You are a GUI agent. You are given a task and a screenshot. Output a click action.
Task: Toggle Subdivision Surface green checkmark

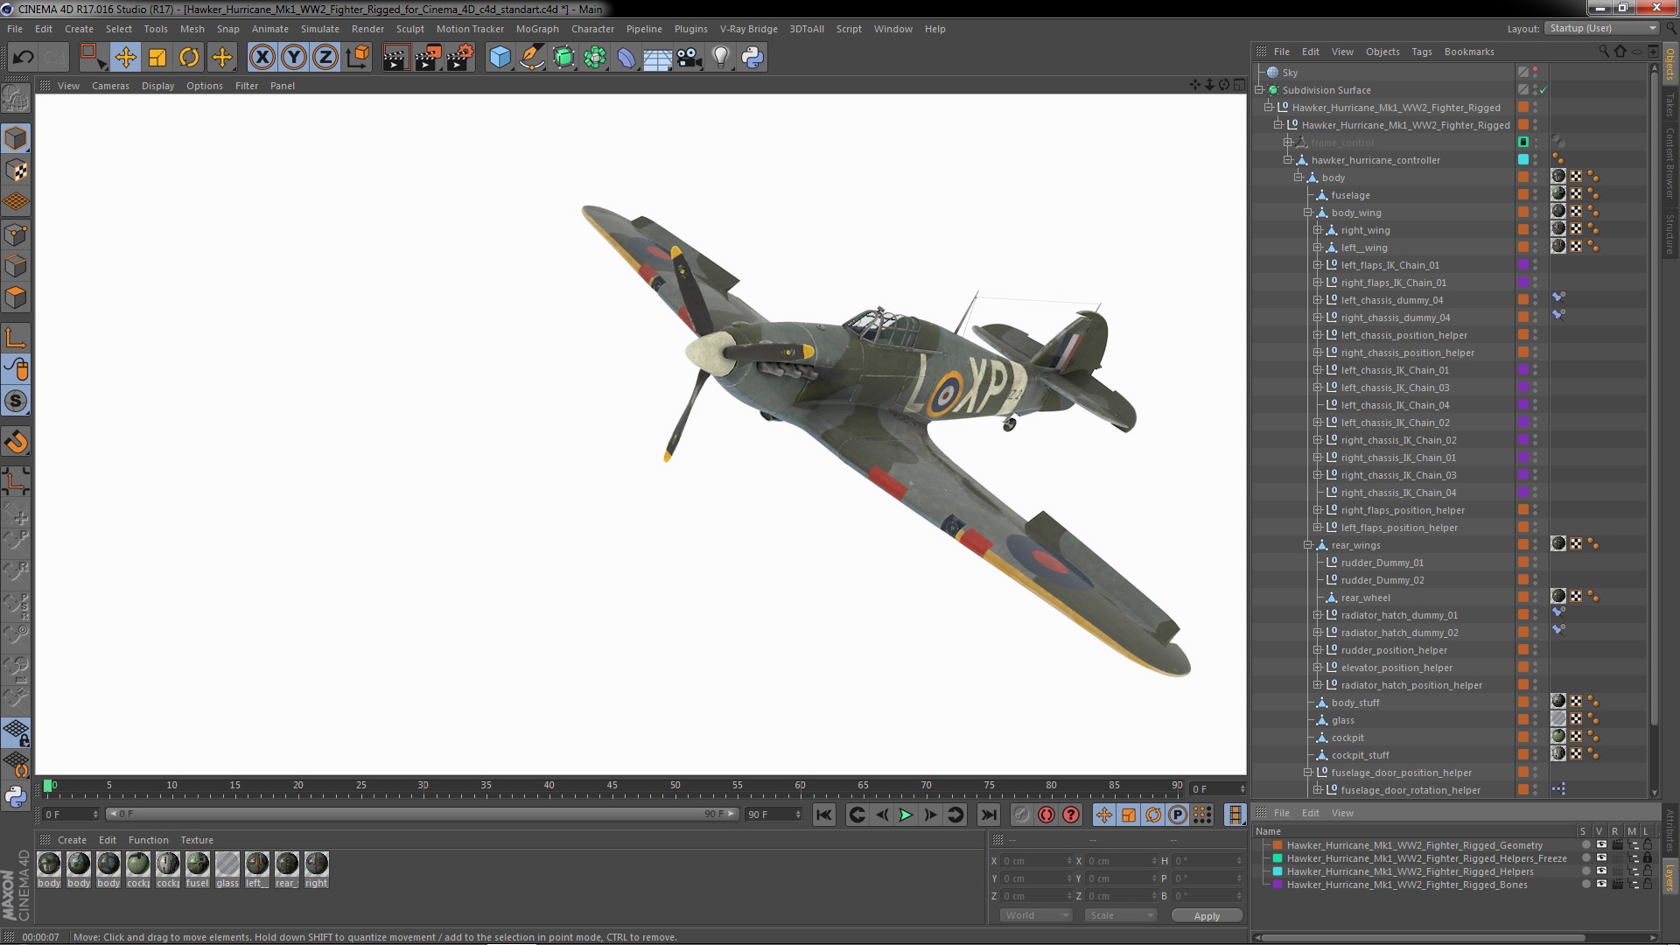(1543, 90)
